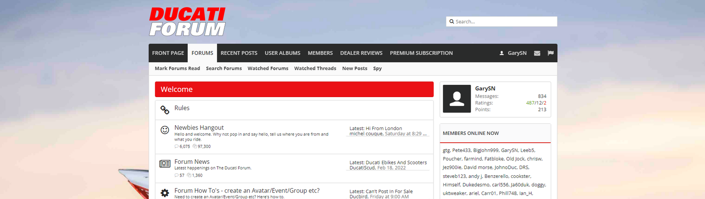Open the Recent Posts tab
The height and width of the screenshot is (199, 705).
coord(239,53)
